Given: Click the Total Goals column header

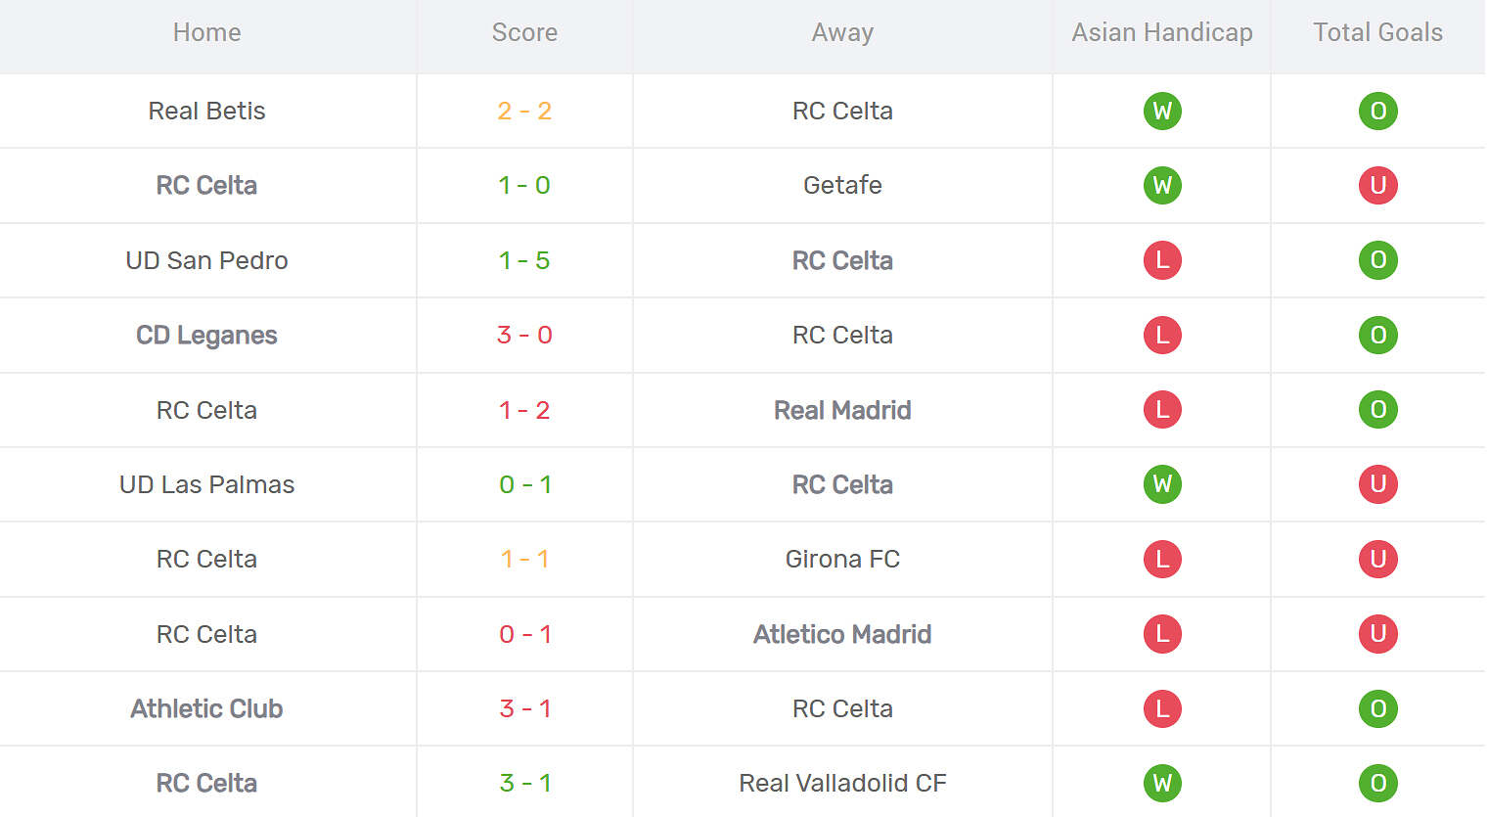Looking at the screenshot, I should [1377, 32].
